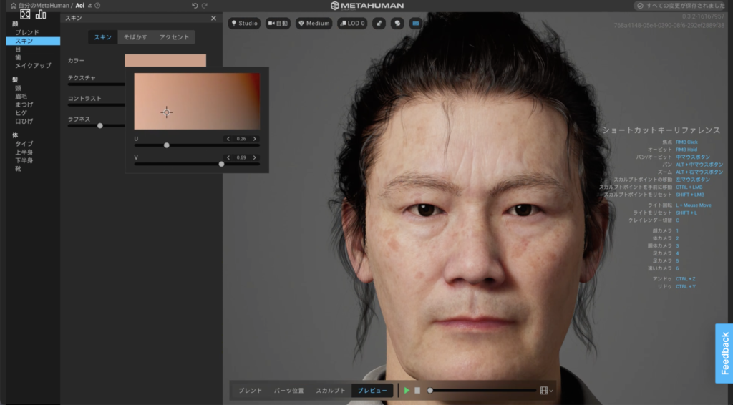Switch to ブレンド mode in the bottom bar
This screenshot has height=405, width=733.
coord(250,391)
